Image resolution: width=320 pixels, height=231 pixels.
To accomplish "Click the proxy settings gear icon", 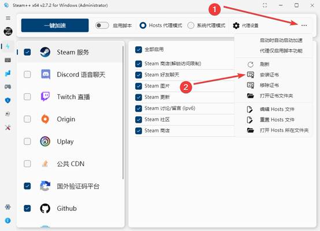I will click(x=236, y=25).
